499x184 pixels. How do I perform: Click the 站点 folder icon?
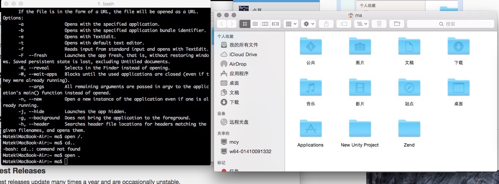pyautogui.click(x=409, y=87)
